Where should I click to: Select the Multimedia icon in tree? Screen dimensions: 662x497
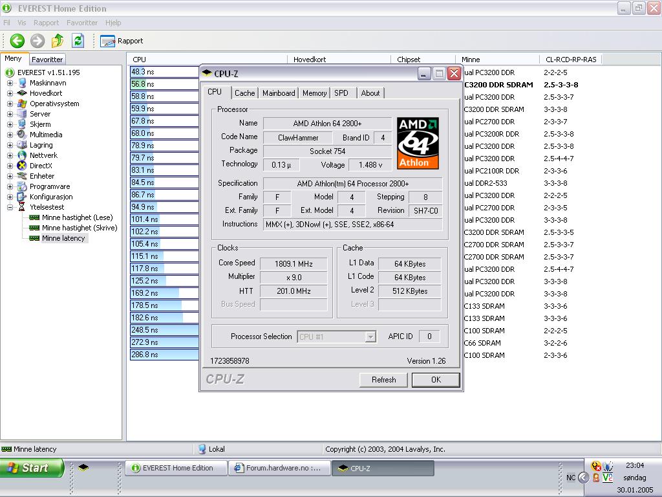point(22,135)
